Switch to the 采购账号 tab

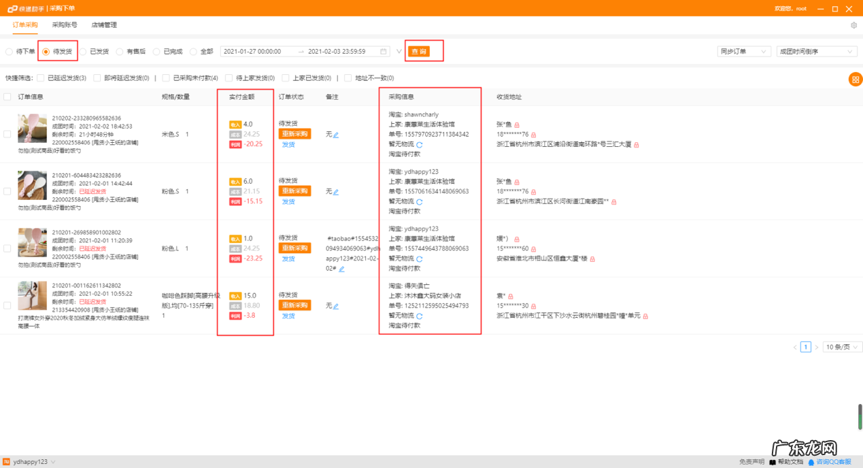[x=65, y=24]
